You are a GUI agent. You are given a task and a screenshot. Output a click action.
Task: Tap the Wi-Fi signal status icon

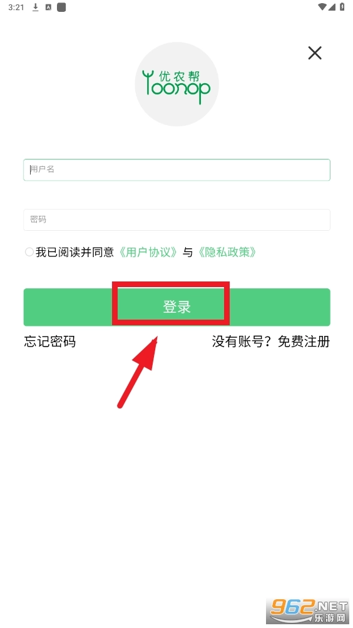(322, 7)
